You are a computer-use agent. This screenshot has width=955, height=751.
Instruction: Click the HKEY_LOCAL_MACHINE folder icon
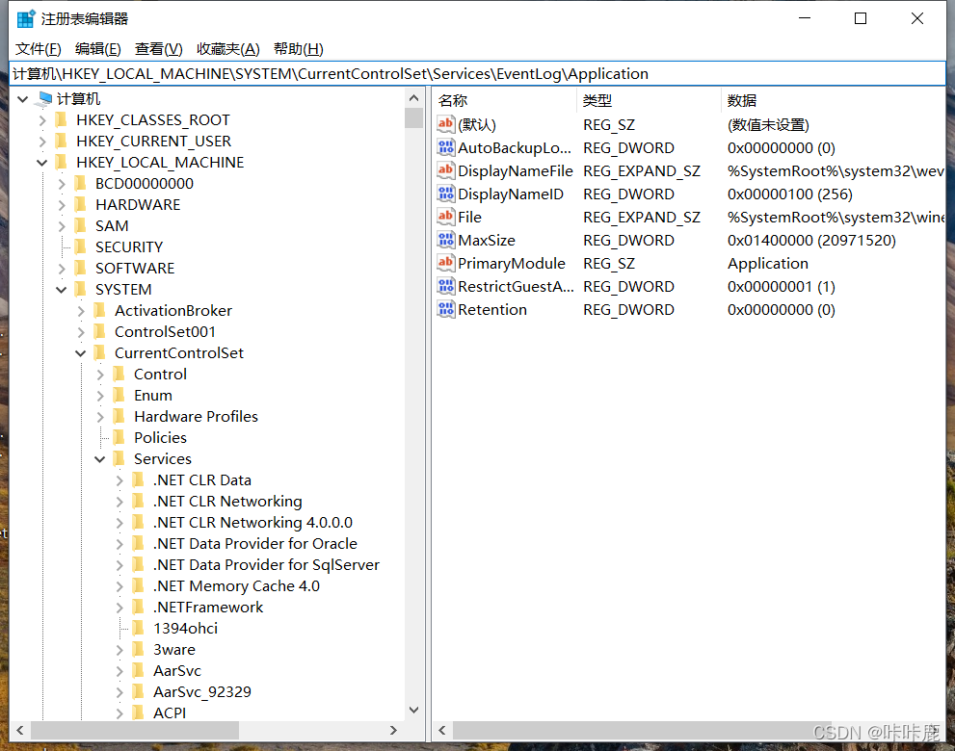pyautogui.click(x=62, y=163)
